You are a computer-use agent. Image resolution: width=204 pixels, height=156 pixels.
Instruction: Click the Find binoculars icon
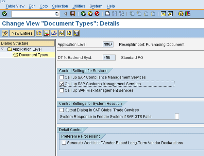[x=115, y=14]
